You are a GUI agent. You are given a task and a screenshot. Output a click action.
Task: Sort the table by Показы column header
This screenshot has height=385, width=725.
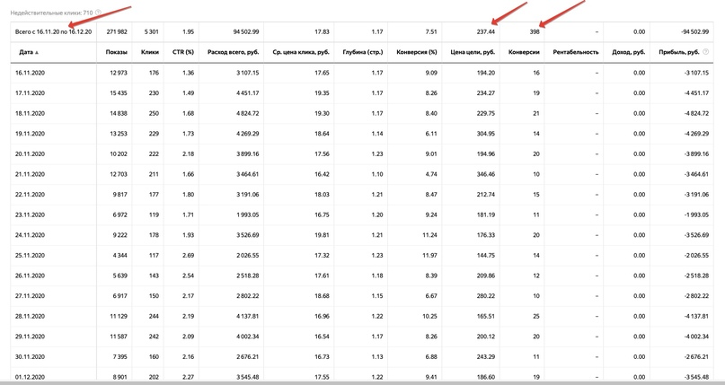click(116, 52)
